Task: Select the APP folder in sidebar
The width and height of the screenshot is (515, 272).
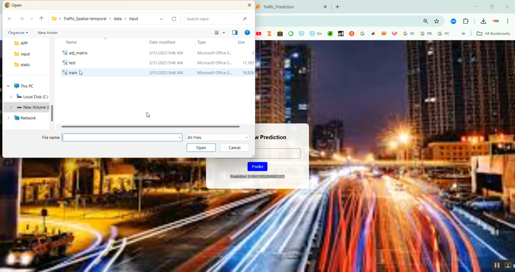Action: click(x=21, y=43)
